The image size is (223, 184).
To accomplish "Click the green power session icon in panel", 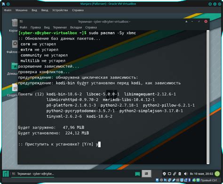I will click(217, 174).
